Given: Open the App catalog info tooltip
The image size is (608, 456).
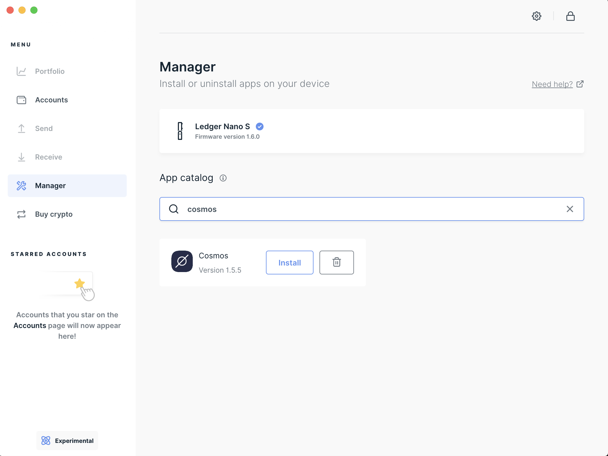Looking at the screenshot, I should 223,178.
